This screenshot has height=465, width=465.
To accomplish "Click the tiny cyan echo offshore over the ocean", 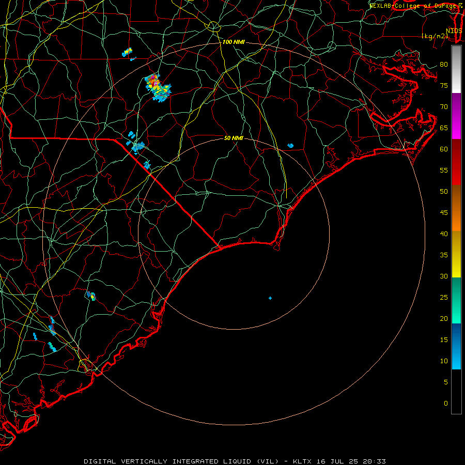I will [x=270, y=298].
